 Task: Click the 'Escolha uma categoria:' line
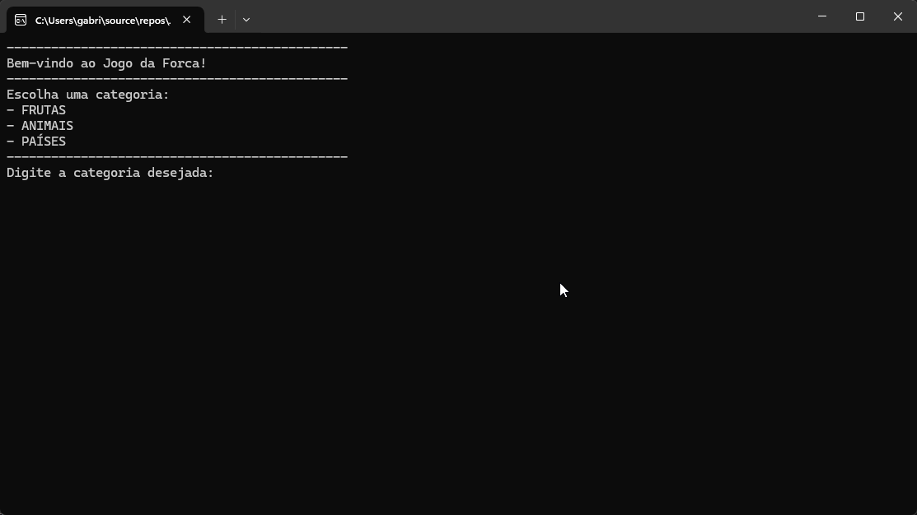(x=87, y=95)
